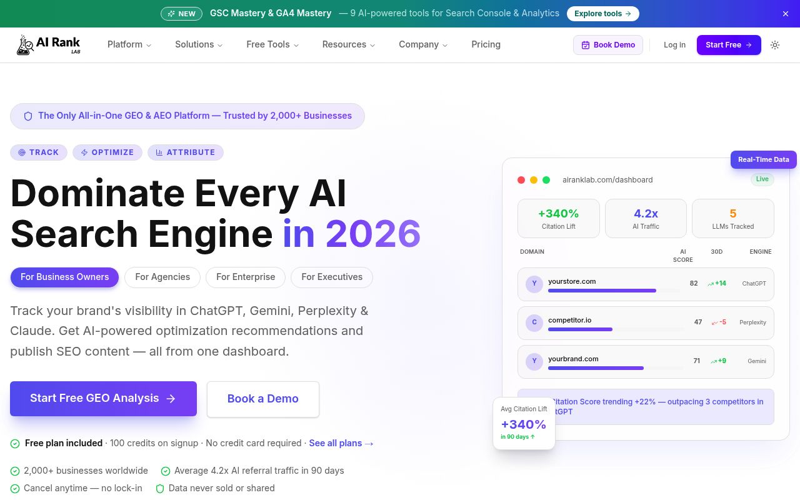The width and height of the screenshot is (800, 500).
Task: Click the 30D column header
Action: point(717,252)
